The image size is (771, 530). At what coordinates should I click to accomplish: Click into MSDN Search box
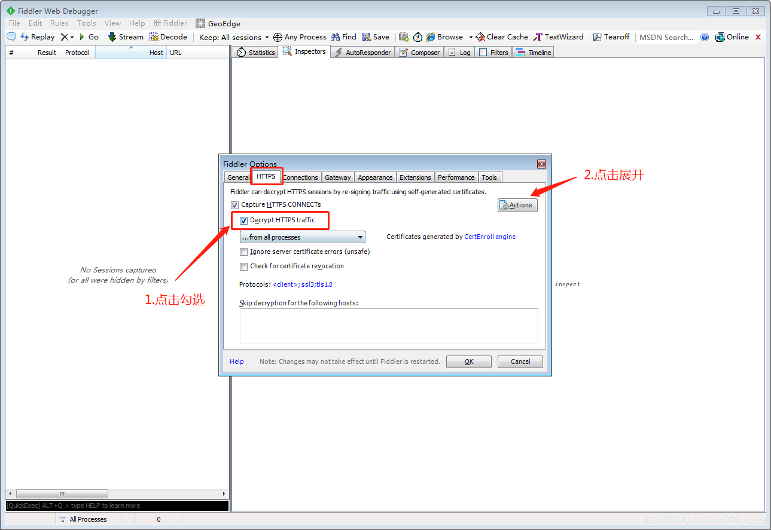(666, 37)
